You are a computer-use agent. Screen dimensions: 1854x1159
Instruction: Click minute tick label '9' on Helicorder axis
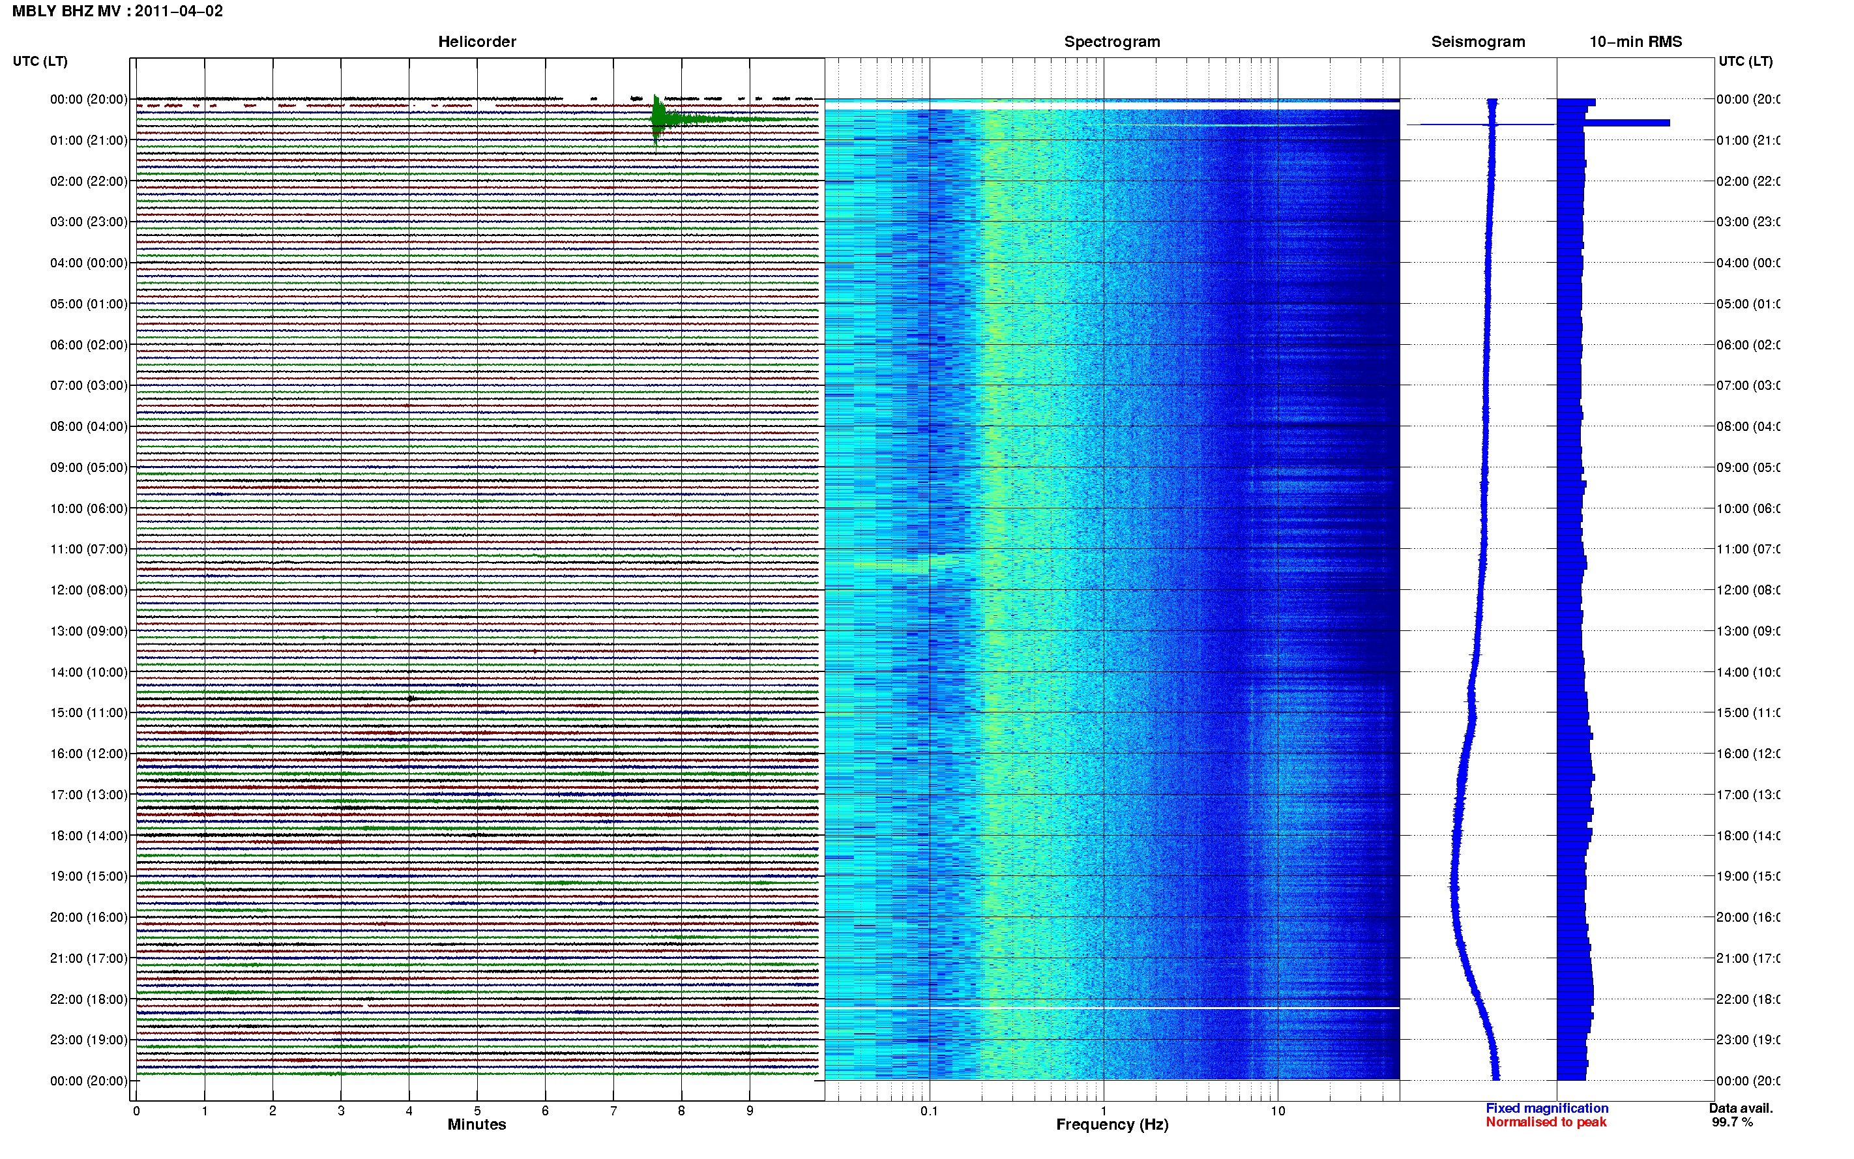750,1111
